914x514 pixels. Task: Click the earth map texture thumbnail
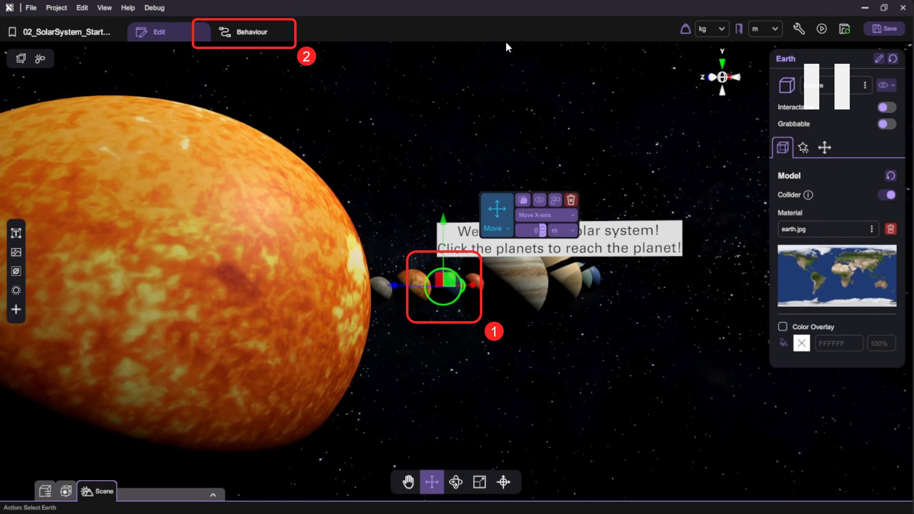click(x=836, y=276)
